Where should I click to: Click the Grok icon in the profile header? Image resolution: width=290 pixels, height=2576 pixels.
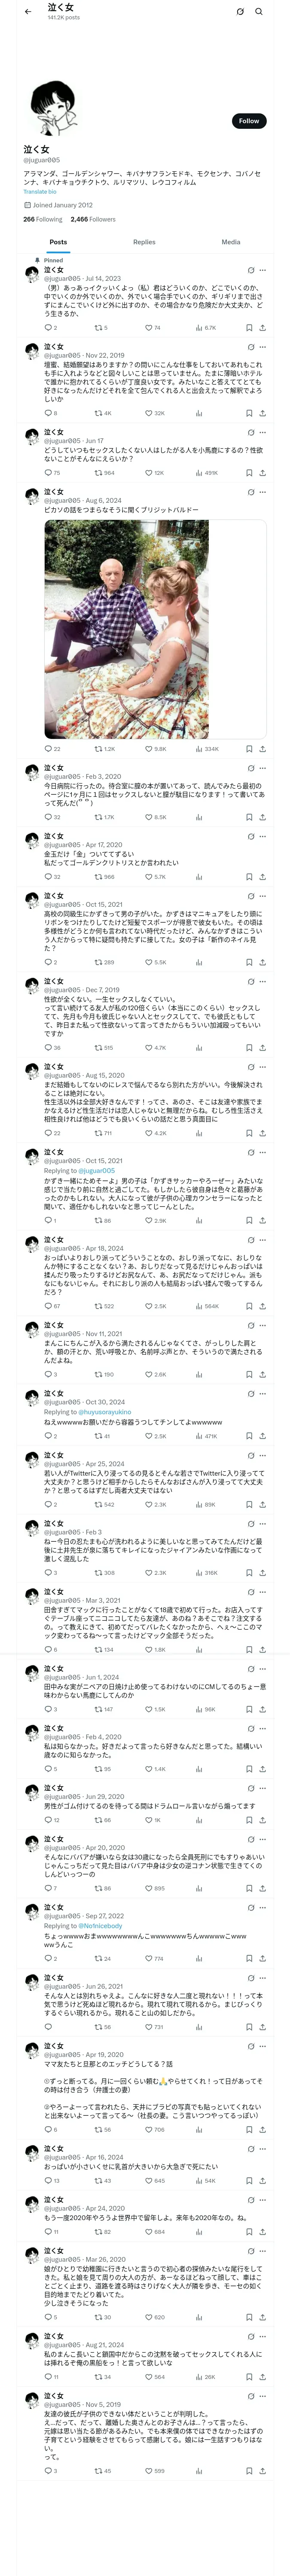[240, 12]
